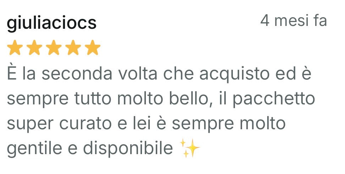
Task: Click the fourth rating star
Action: 73,47
